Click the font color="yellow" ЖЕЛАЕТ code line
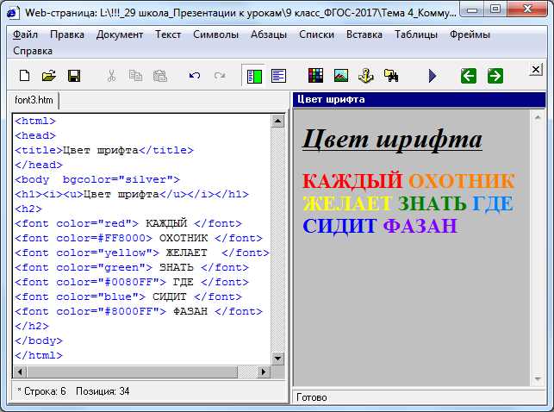The image size is (554, 412). [x=142, y=253]
